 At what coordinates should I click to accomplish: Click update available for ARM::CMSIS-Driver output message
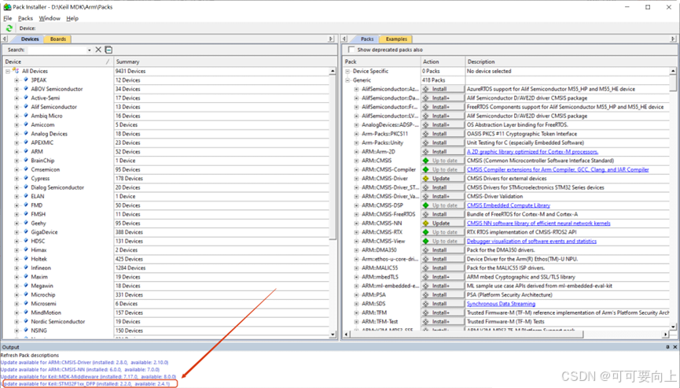(85, 362)
